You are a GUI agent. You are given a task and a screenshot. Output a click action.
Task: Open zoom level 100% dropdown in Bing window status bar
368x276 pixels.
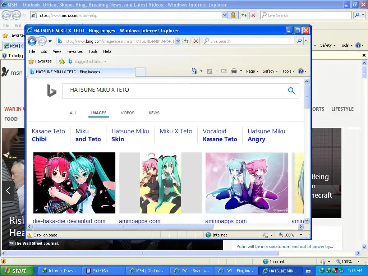pos(301,235)
